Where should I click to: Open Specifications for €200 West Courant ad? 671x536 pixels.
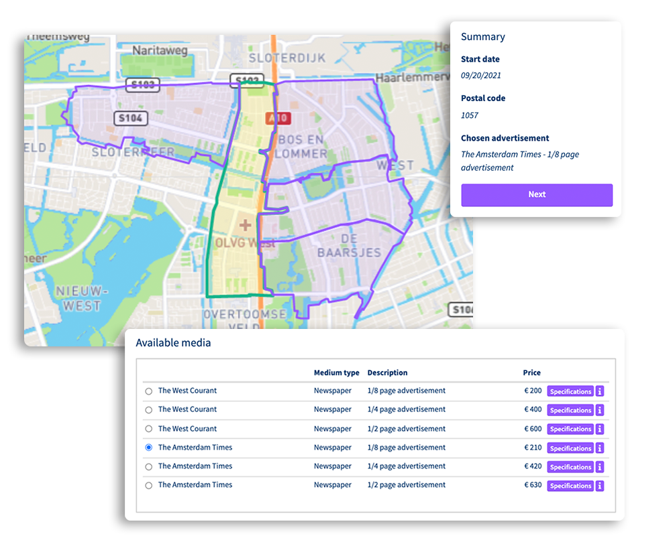(570, 391)
